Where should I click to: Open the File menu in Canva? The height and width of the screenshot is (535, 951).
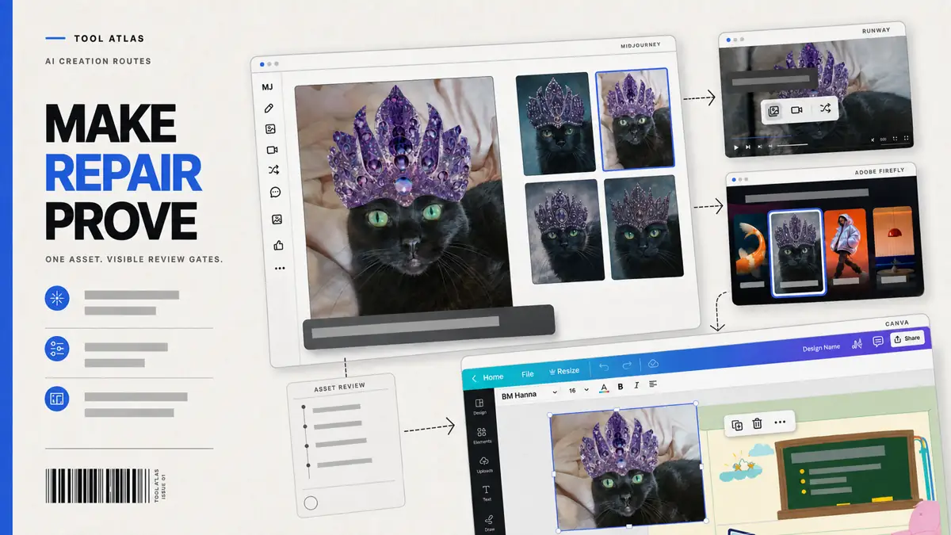click(528, 374)
